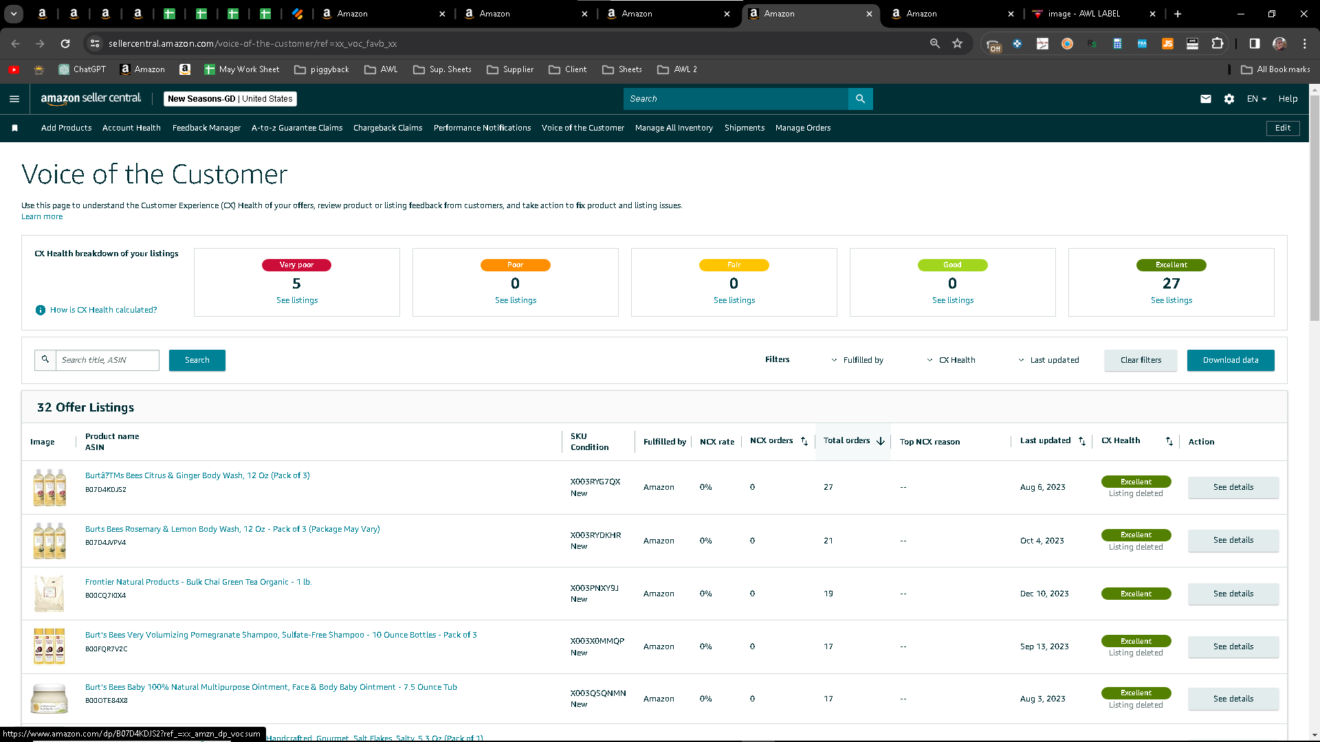Viewport: 1320px width, 742px height.
Task: Open the settings gear icon
Action: 1229,99
